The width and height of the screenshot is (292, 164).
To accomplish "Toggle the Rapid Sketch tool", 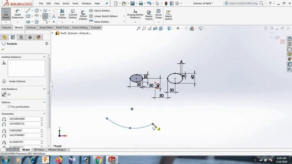I will pyautogui.click(x=168, y=15).
